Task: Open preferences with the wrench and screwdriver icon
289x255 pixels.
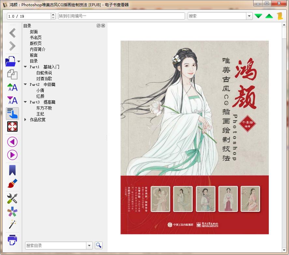Action: (x=12, y=198)
